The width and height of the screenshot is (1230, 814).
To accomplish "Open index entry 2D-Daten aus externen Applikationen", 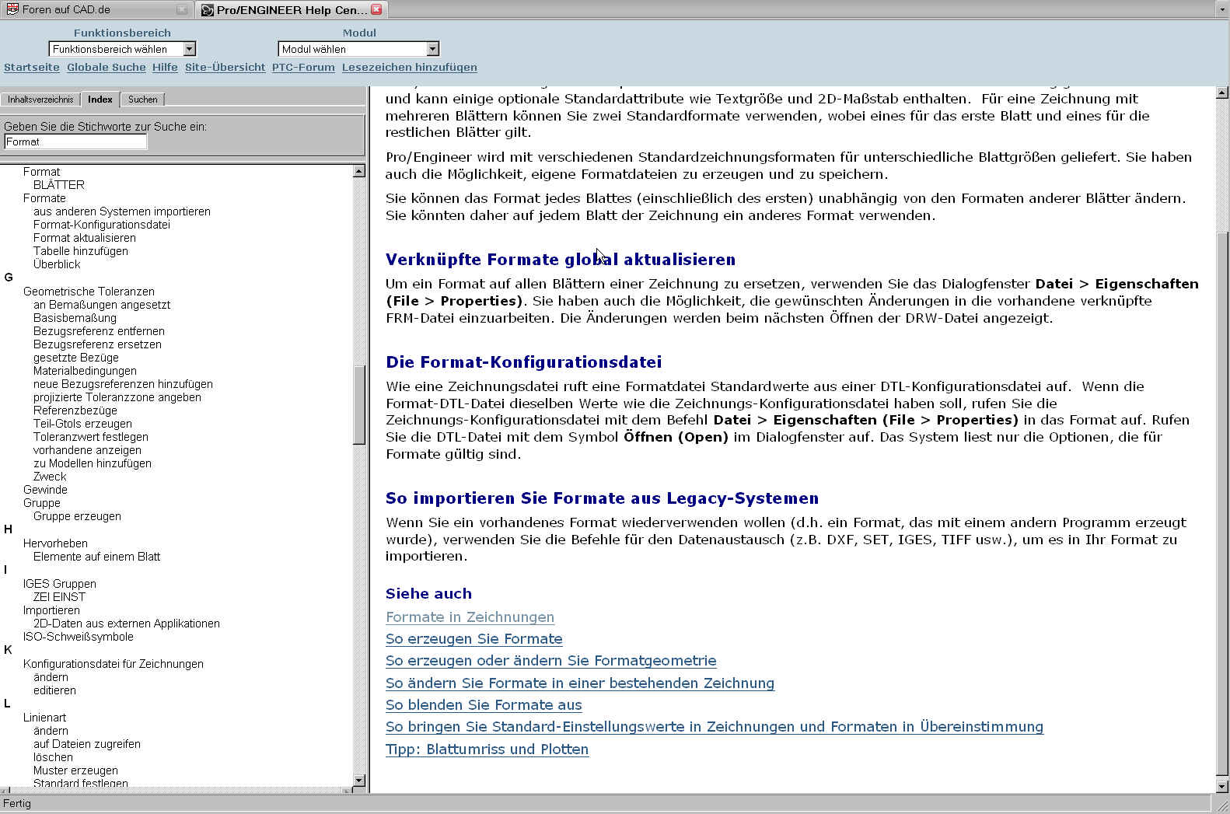I will (x=127, y=624).
